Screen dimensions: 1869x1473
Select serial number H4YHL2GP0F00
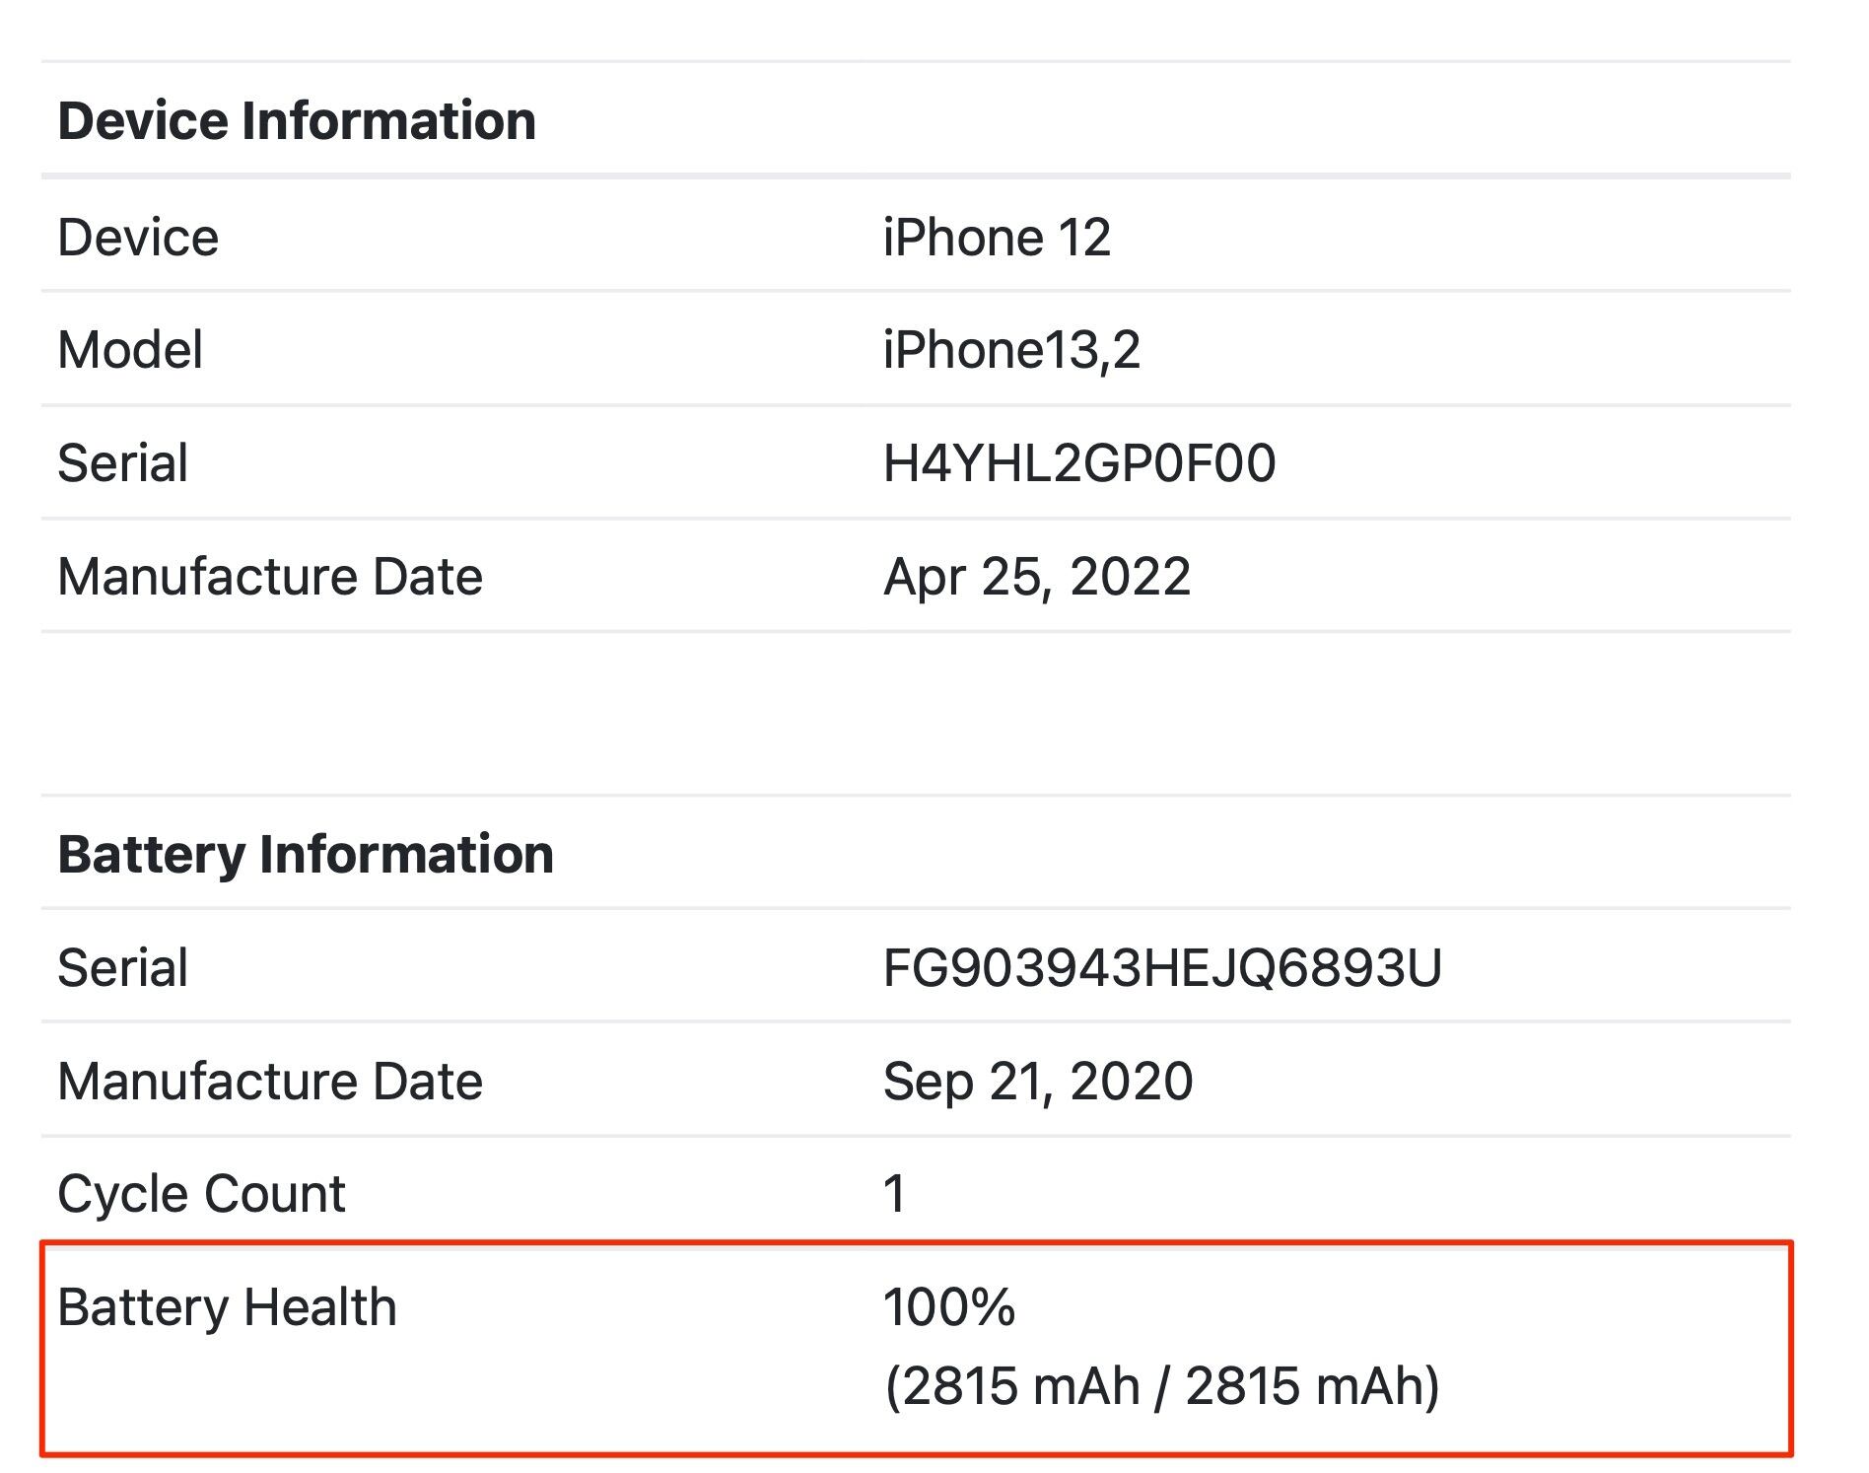(1079, 463)
